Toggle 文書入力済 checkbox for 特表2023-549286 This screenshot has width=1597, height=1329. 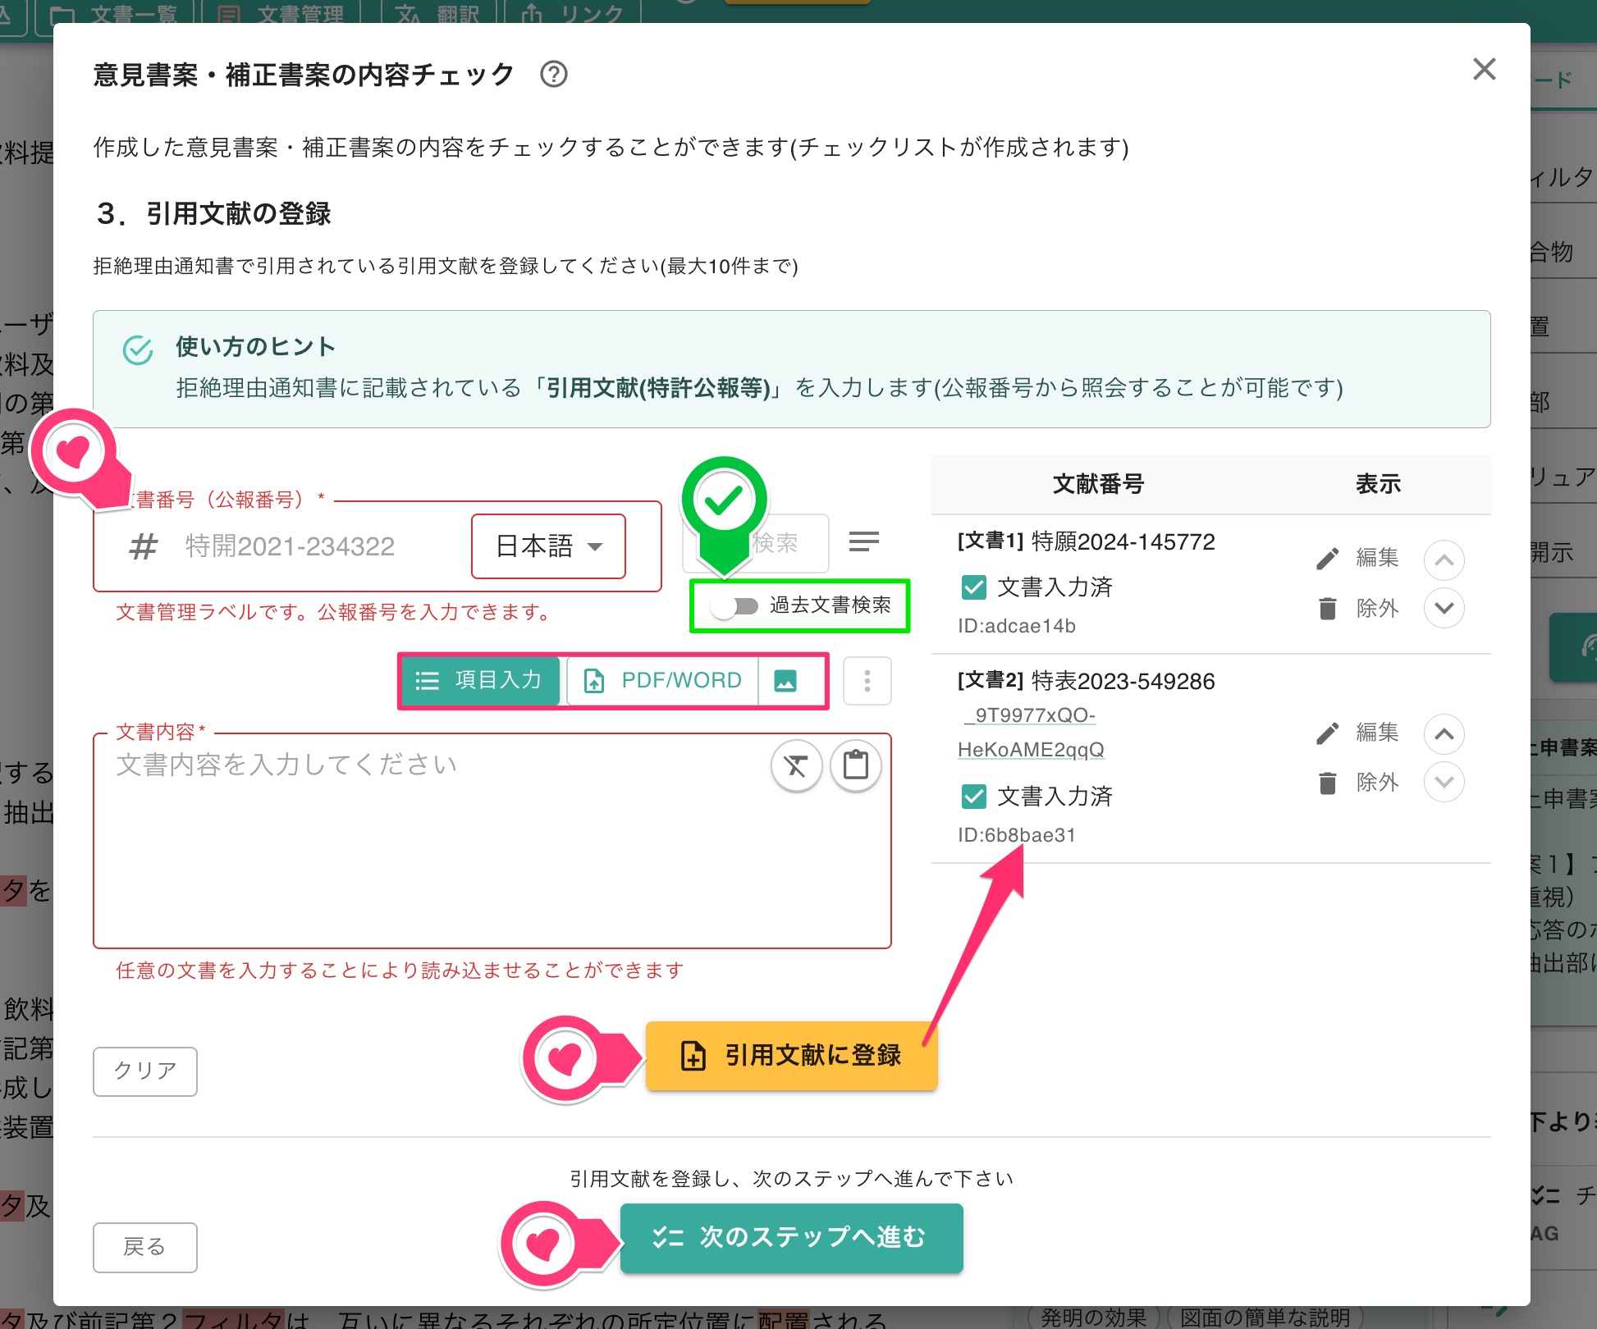[x=973, y=797]
